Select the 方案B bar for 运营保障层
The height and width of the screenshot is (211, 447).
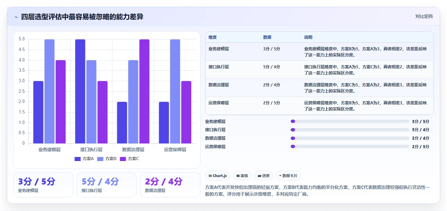pos(175,91)
